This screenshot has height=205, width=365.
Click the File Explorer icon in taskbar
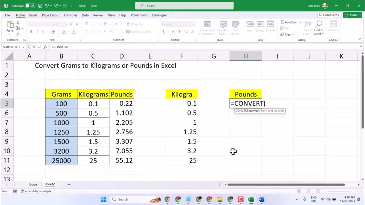[x=220, y=199]
